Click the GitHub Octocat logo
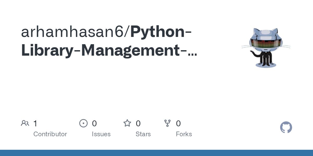Screen dimensions: 313x156 pyautogui.click(x=286, y=127)
